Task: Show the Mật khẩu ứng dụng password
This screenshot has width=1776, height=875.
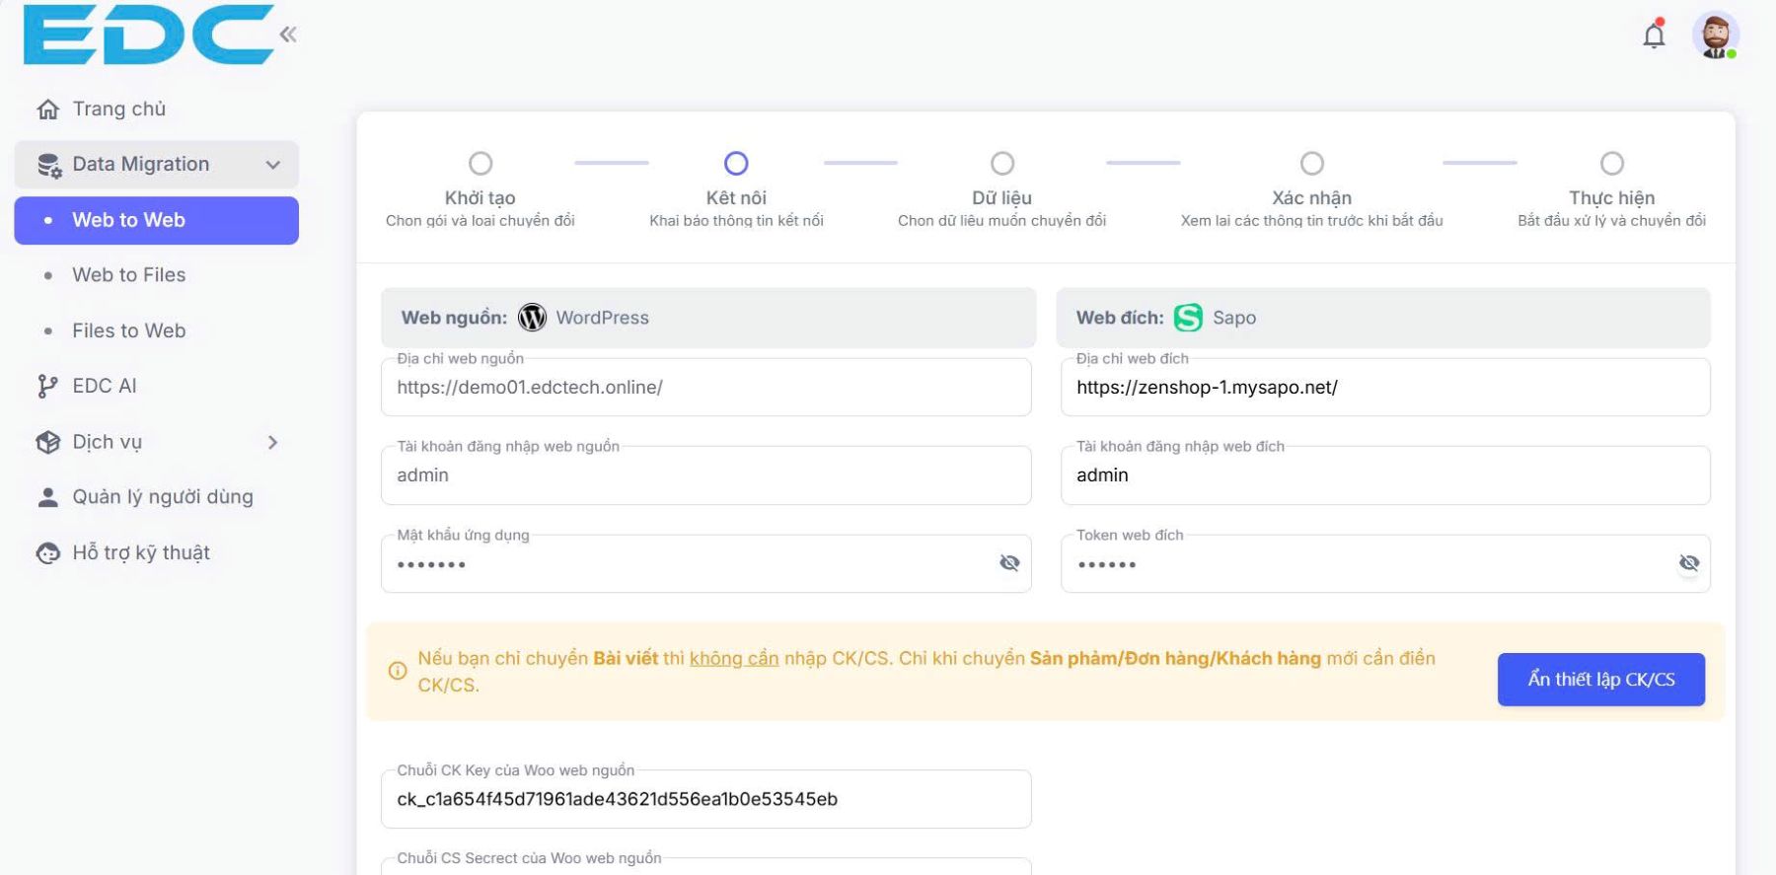Action: tap(1008, 563)
